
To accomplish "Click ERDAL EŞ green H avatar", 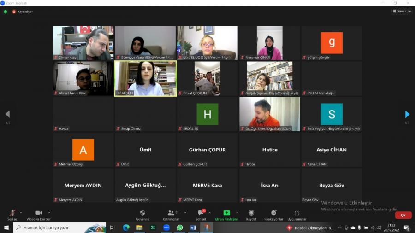I will coord(207,114).
